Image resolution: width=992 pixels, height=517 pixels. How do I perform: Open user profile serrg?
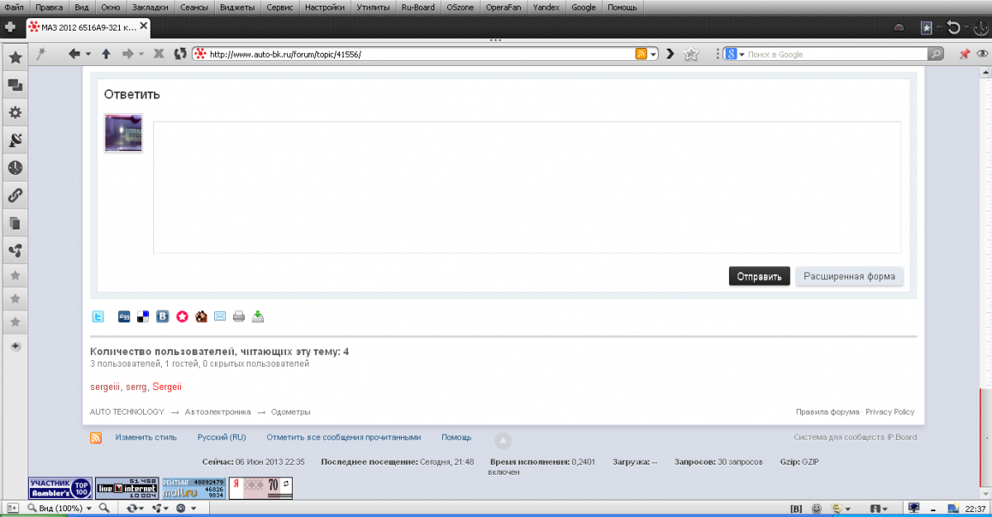coord(136,387)
